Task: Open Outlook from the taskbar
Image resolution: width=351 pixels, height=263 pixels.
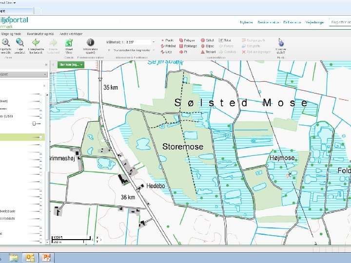Action: 30,258
